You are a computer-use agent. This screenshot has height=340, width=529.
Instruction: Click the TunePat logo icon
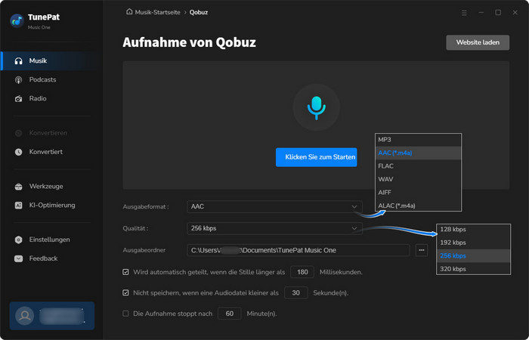pyautogui.click(x=17, y=21)
